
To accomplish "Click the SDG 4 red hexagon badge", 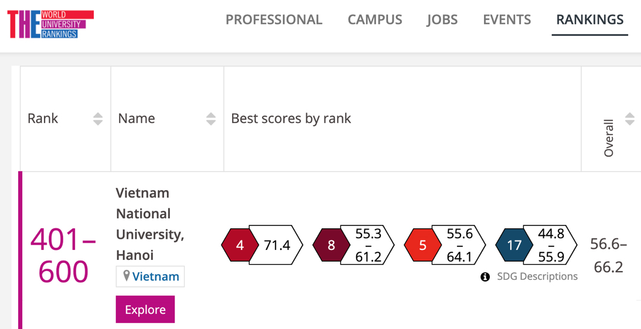I will [239, 245].
